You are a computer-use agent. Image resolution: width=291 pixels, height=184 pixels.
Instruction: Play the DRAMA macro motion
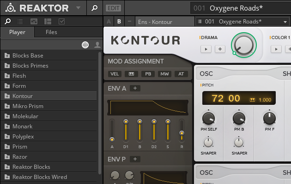click(x=206, y=49)
